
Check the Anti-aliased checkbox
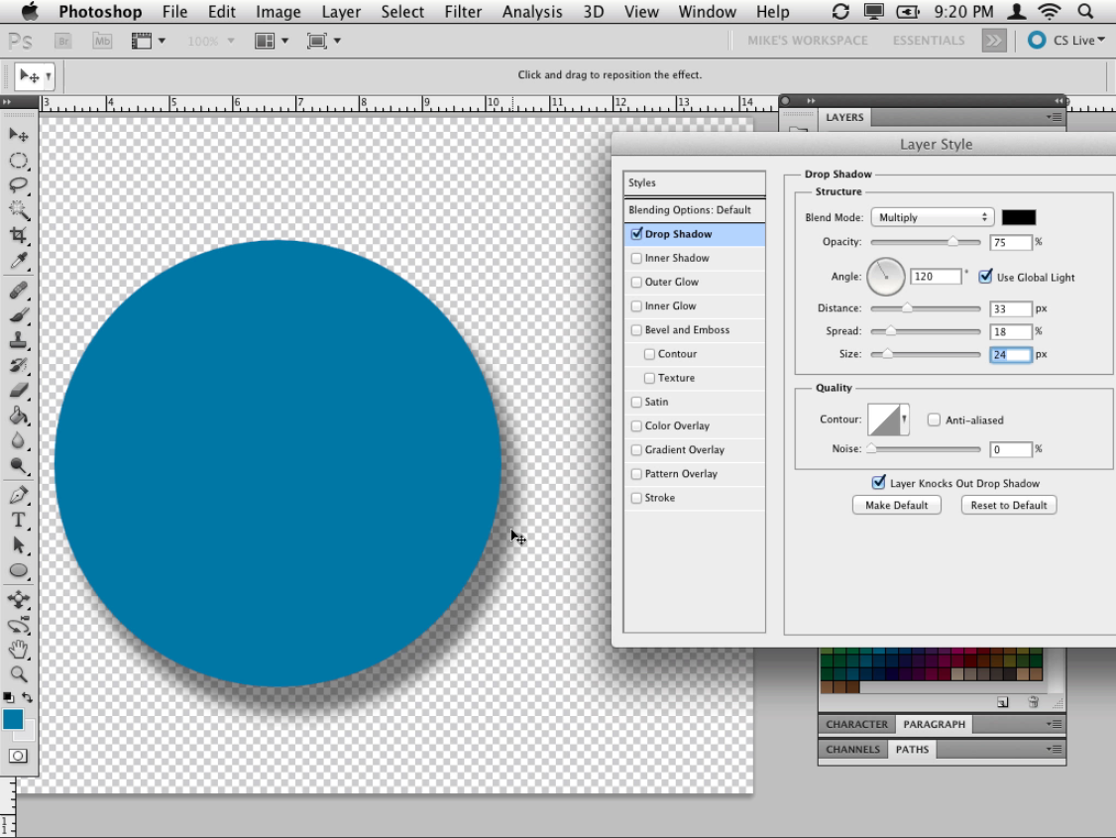934,420
